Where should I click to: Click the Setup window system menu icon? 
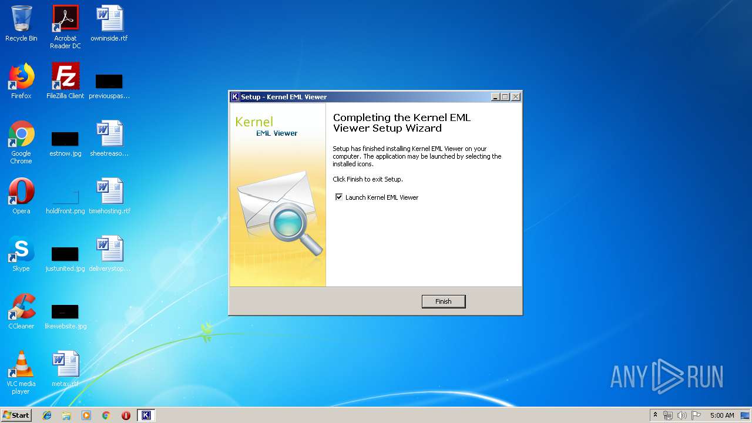235,97
